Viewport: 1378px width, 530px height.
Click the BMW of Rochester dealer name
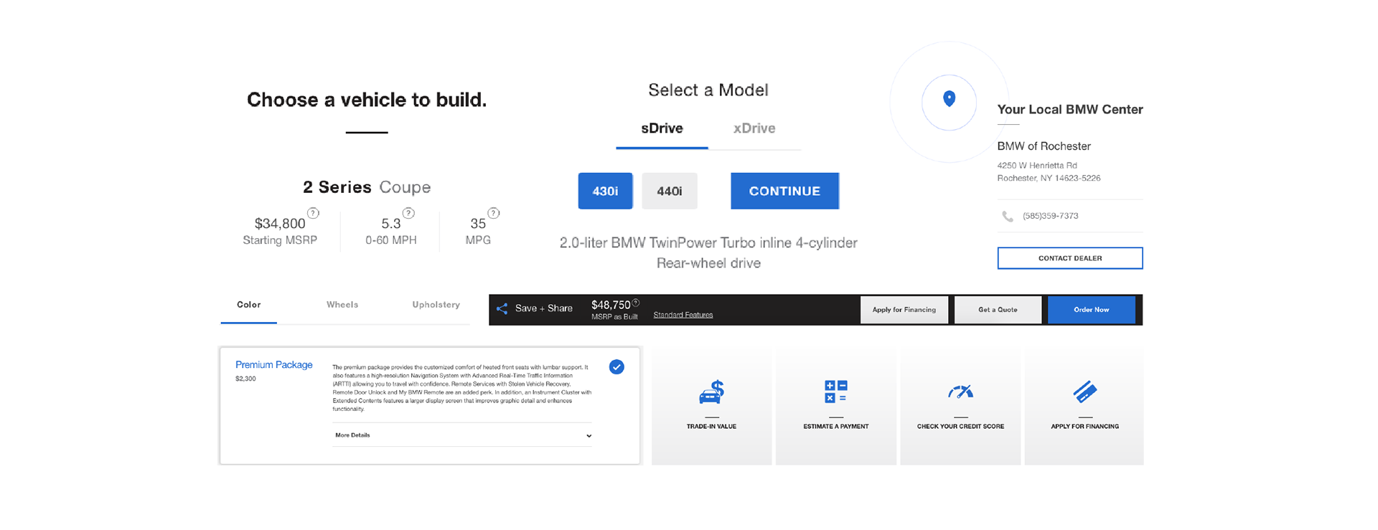click(1044, 146)
